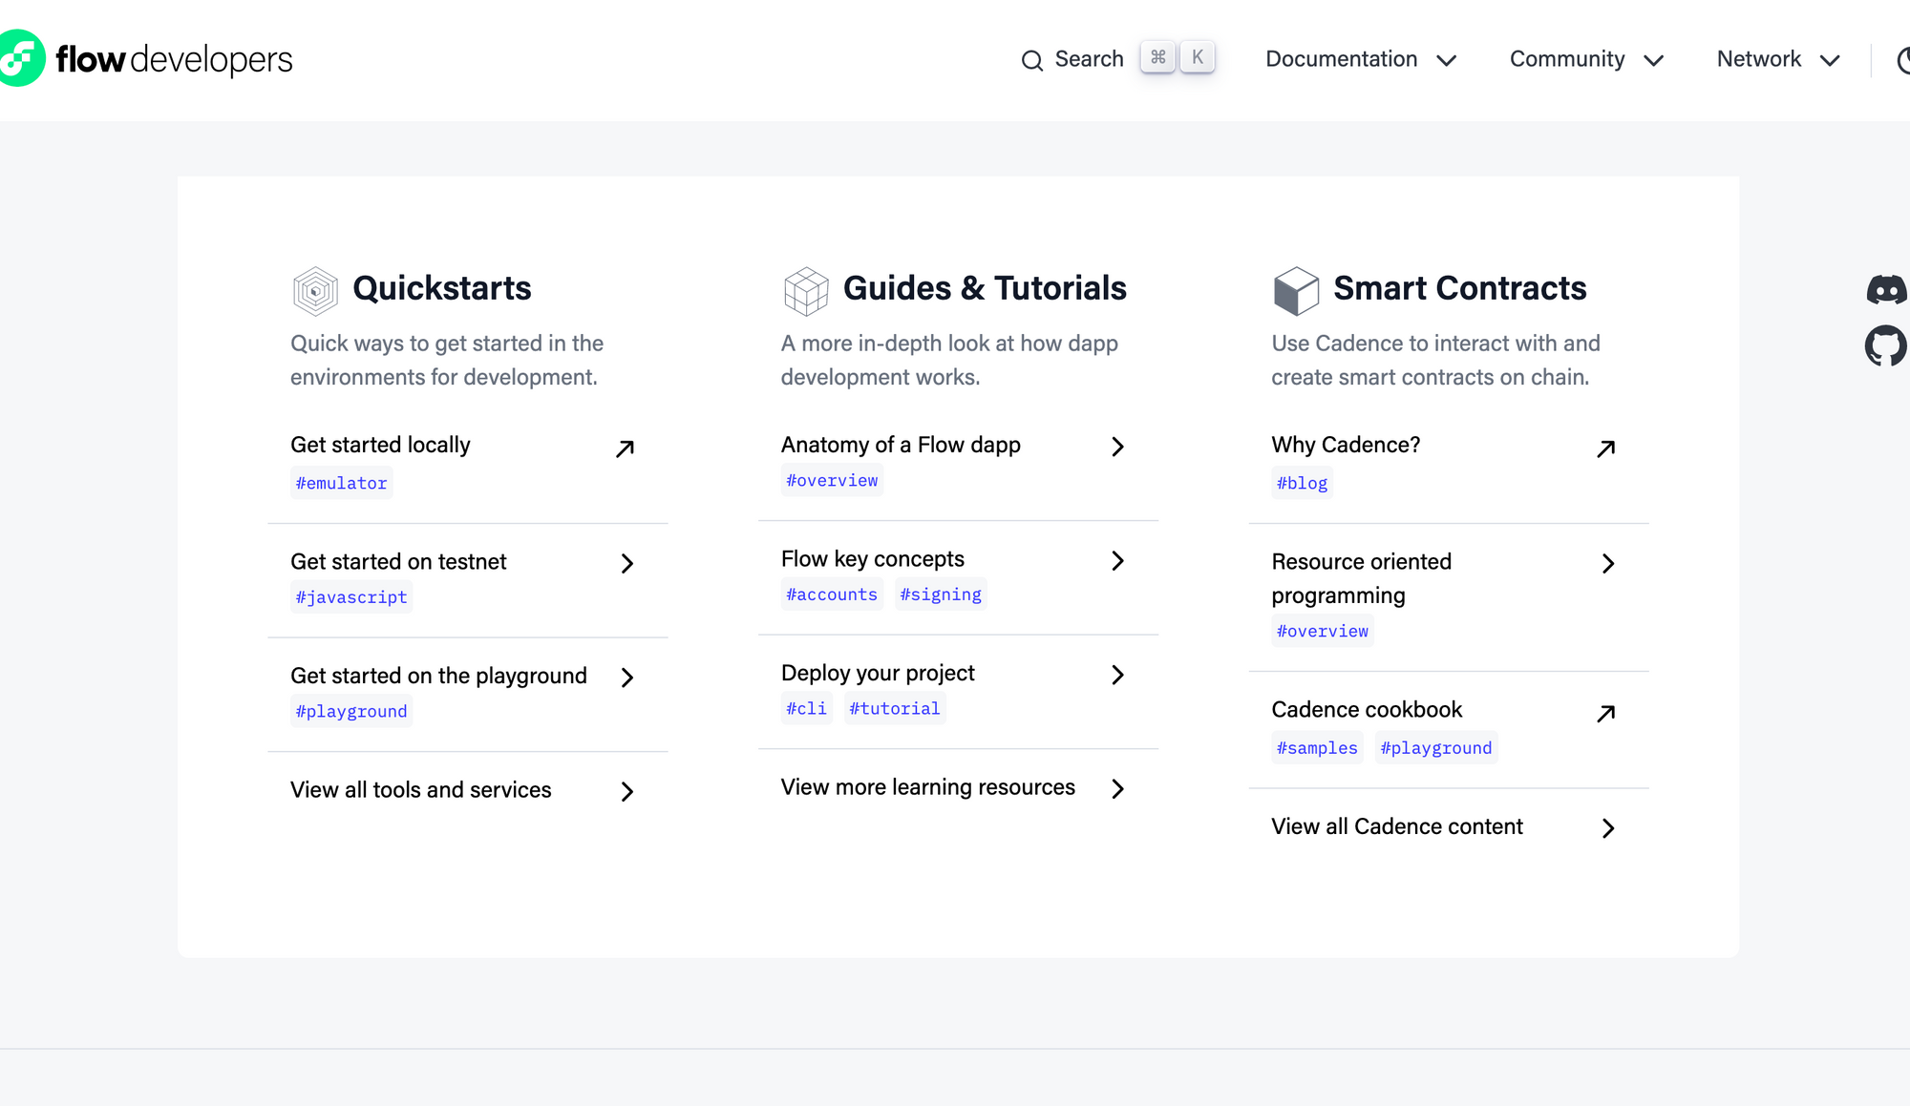Screen dimensions: 1910x1106
Task: Expand the Community dropdown menu
Action: (x=1586, y=59)
